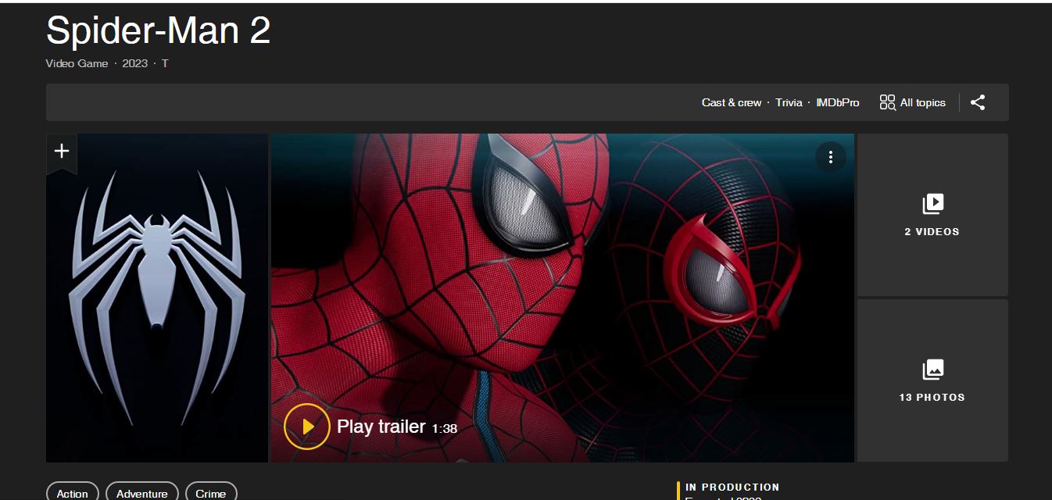Add Spider-Man 2 to watchlist via plus ribbon

pos(62,152)
